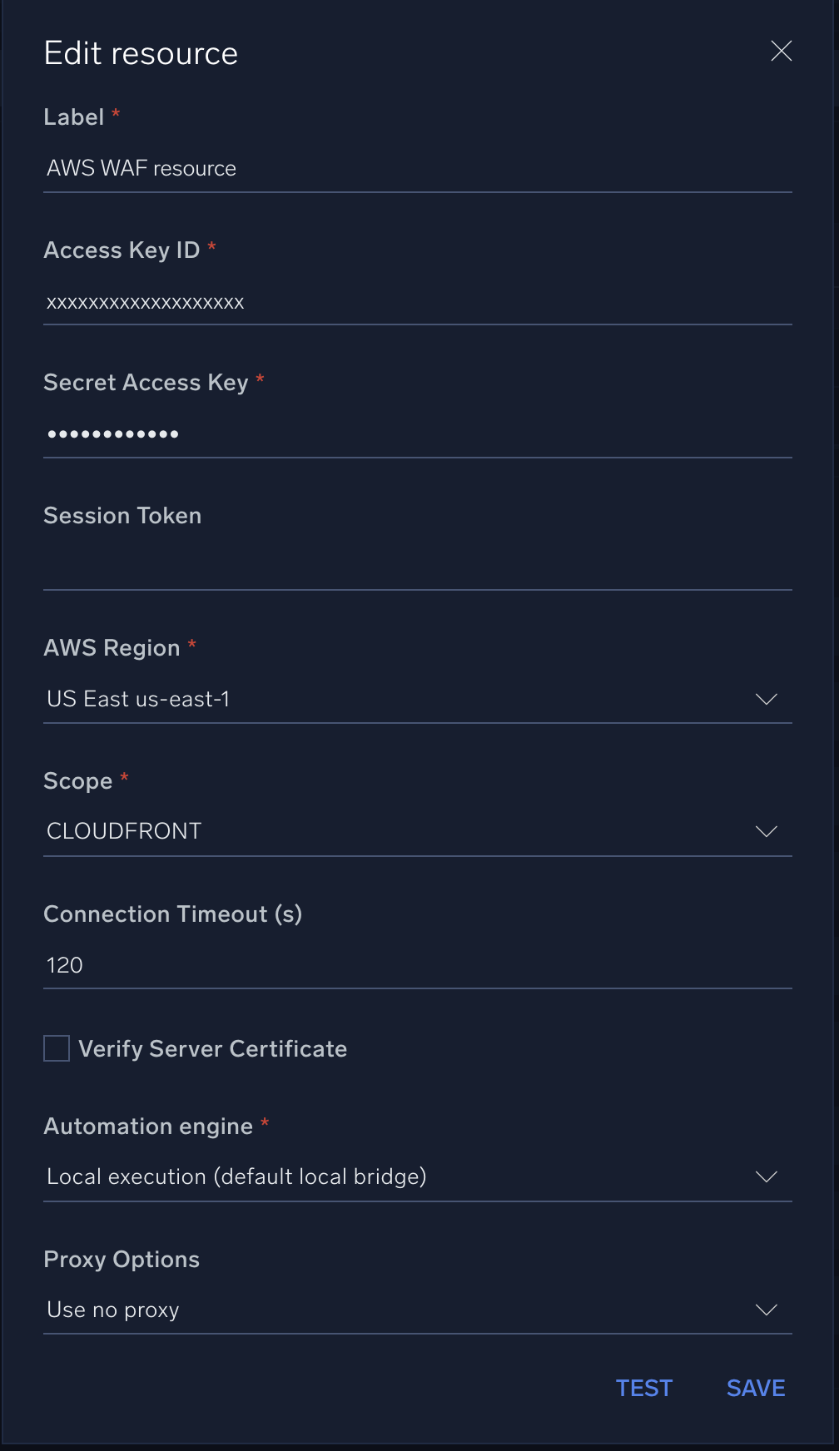
Task: Click the SAVE button
Action: click(755, 1388)
